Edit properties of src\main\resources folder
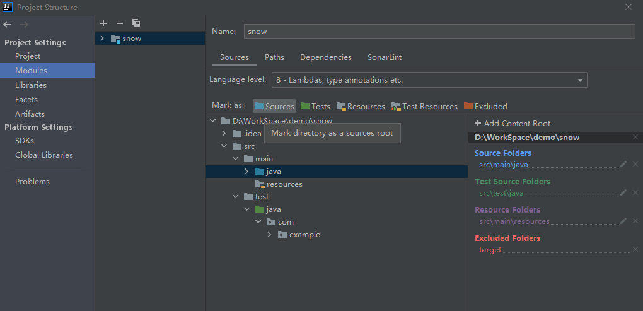 [623, 221]
